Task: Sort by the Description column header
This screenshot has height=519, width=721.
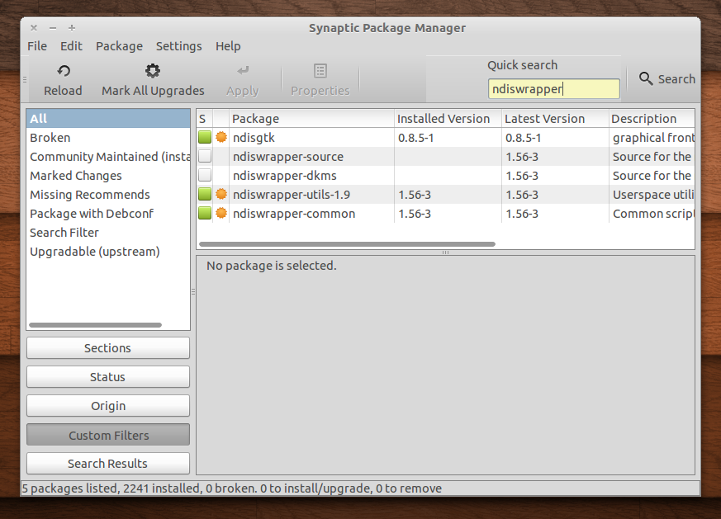Action: click(x=652, y=119)
